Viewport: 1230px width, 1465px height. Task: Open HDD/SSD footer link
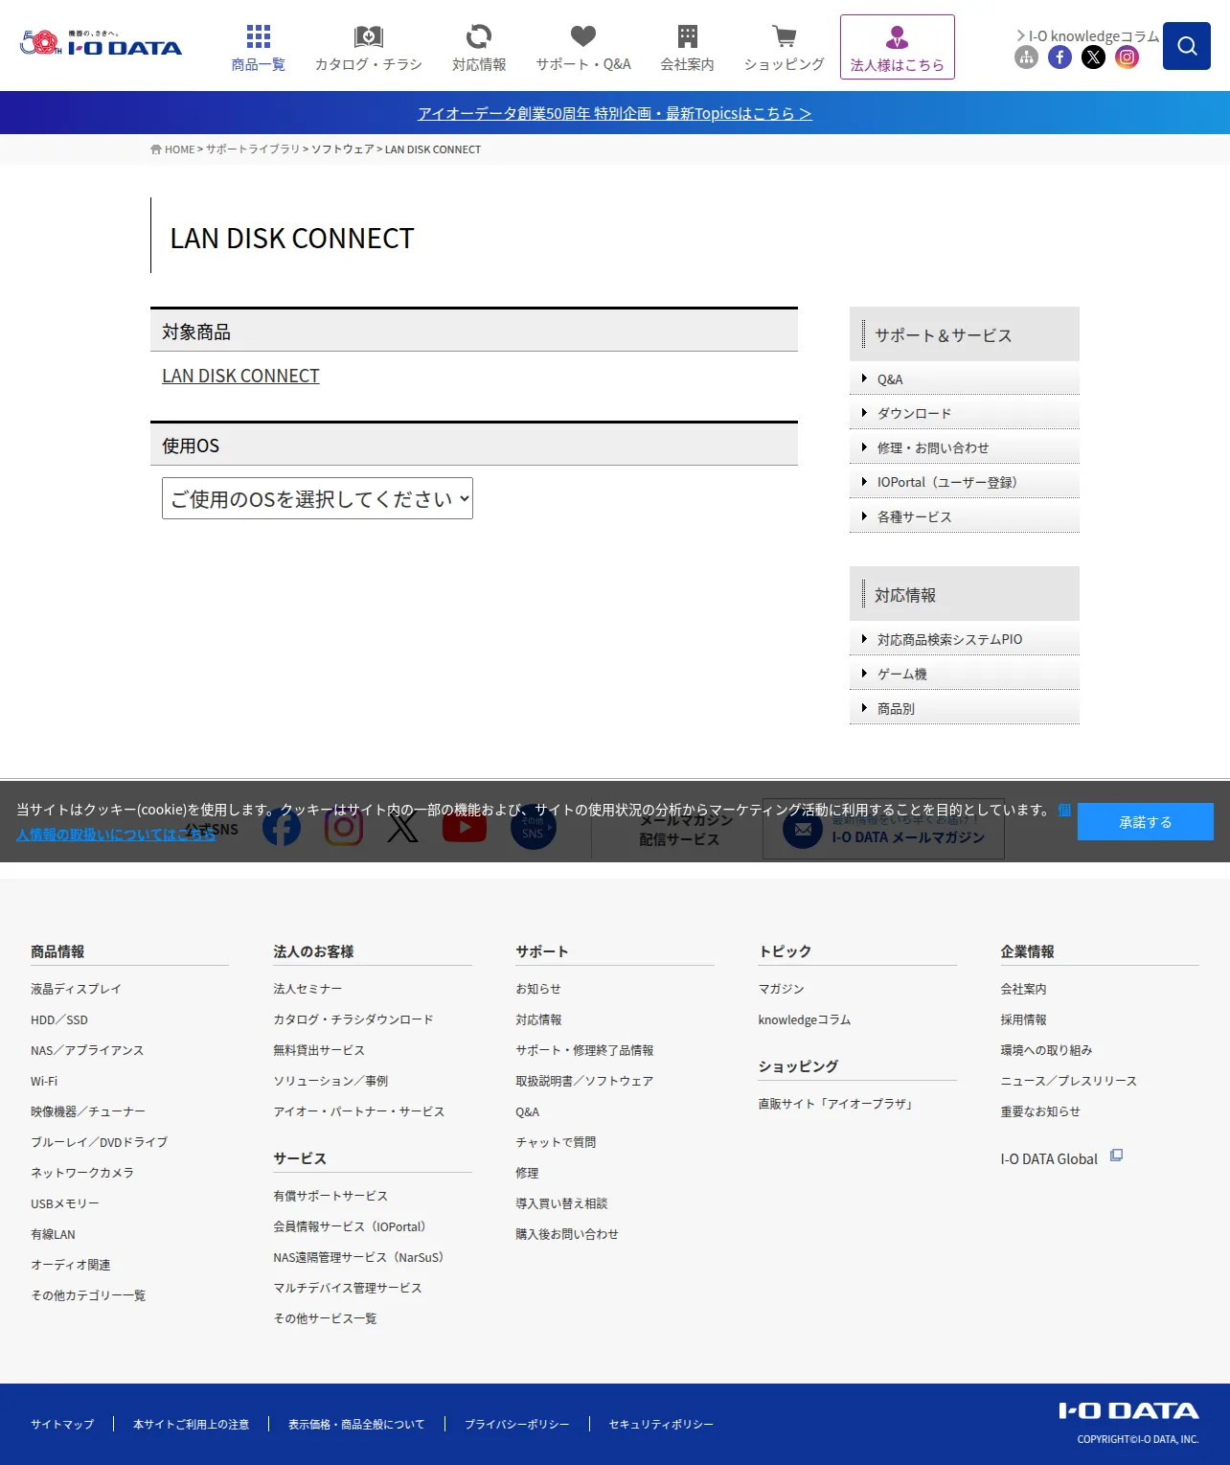pyautogui.click(x=59, y=1019)
